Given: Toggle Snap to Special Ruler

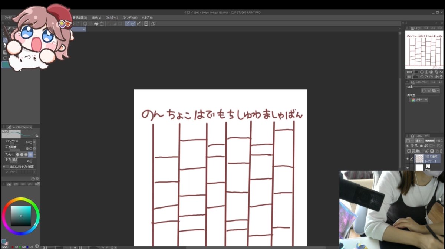Looking at the screenshot, I should (x=133, y=24).
